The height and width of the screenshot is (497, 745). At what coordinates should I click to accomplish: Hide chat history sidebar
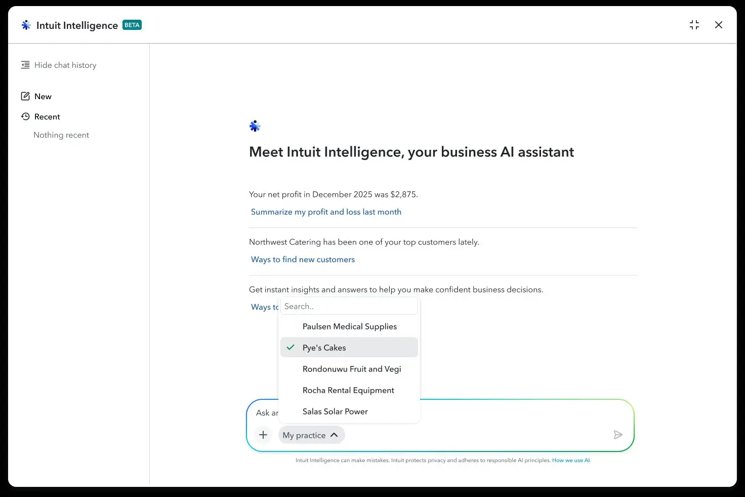tap(59, 65)
